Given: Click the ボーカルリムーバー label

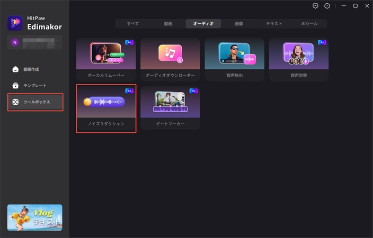Looking at the screenshot, I should (106, 75).
